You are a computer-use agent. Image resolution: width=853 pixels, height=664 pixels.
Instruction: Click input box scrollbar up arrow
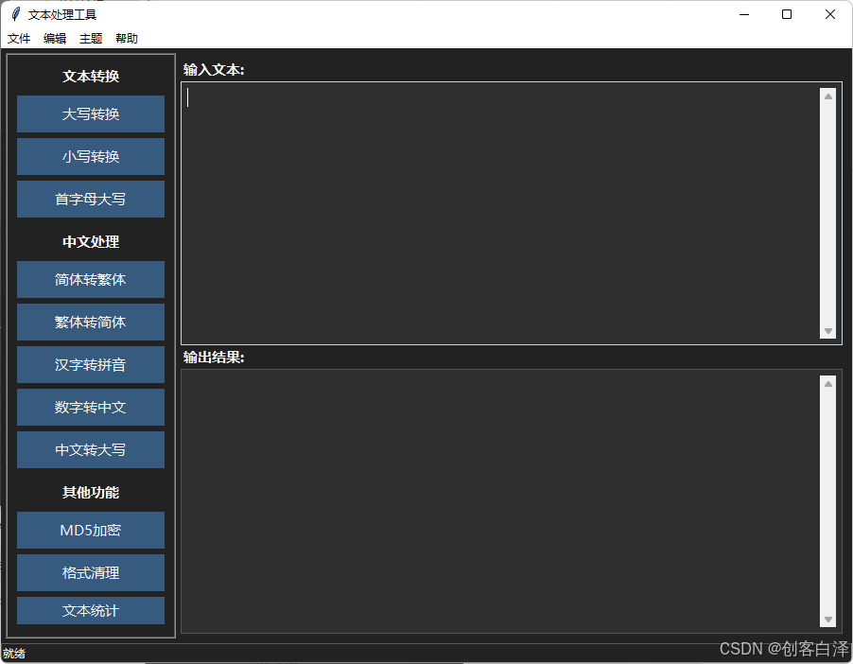coord(828,96)
